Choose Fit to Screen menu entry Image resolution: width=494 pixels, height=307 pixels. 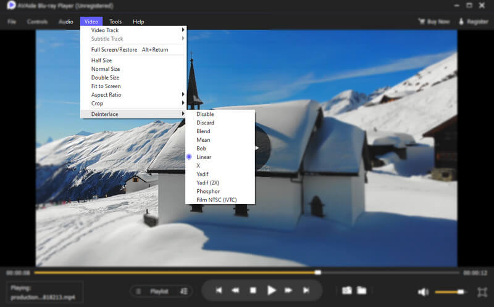coord(106,86)
